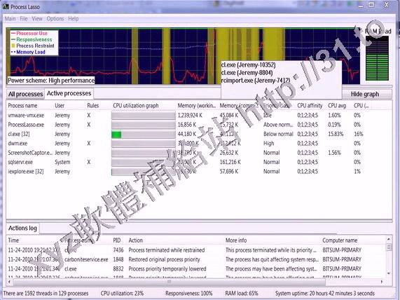Click the 15.83% CPU avg value

(336, 134)
